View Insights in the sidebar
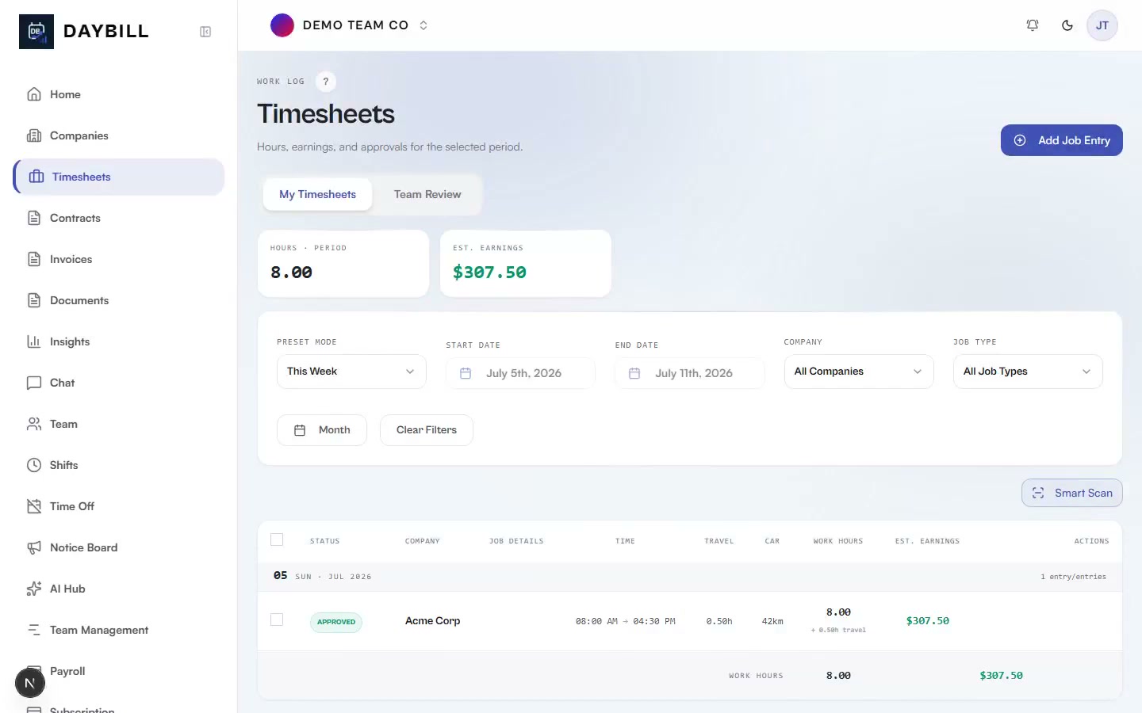This screenshot has width=1142, height=713. 119,341
